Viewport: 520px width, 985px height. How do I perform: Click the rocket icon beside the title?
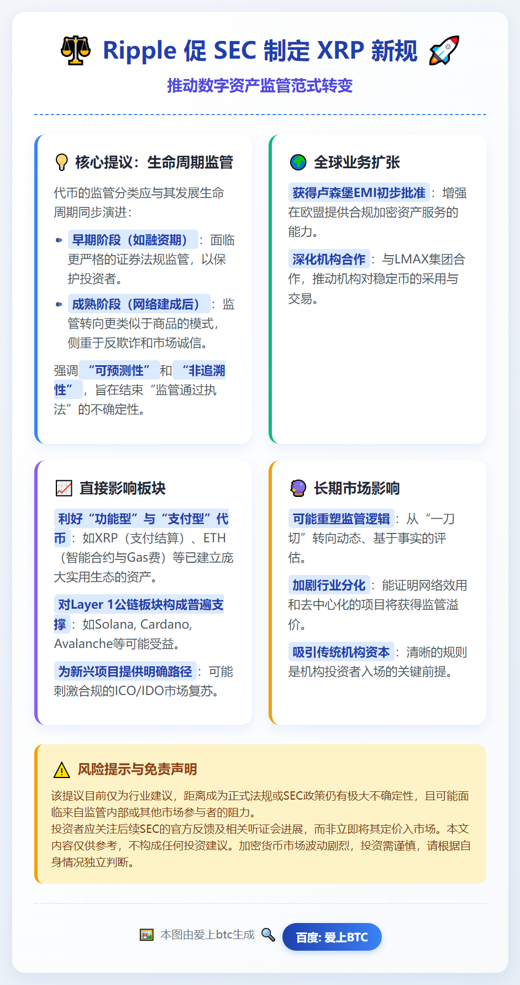(x=444, y=50)
